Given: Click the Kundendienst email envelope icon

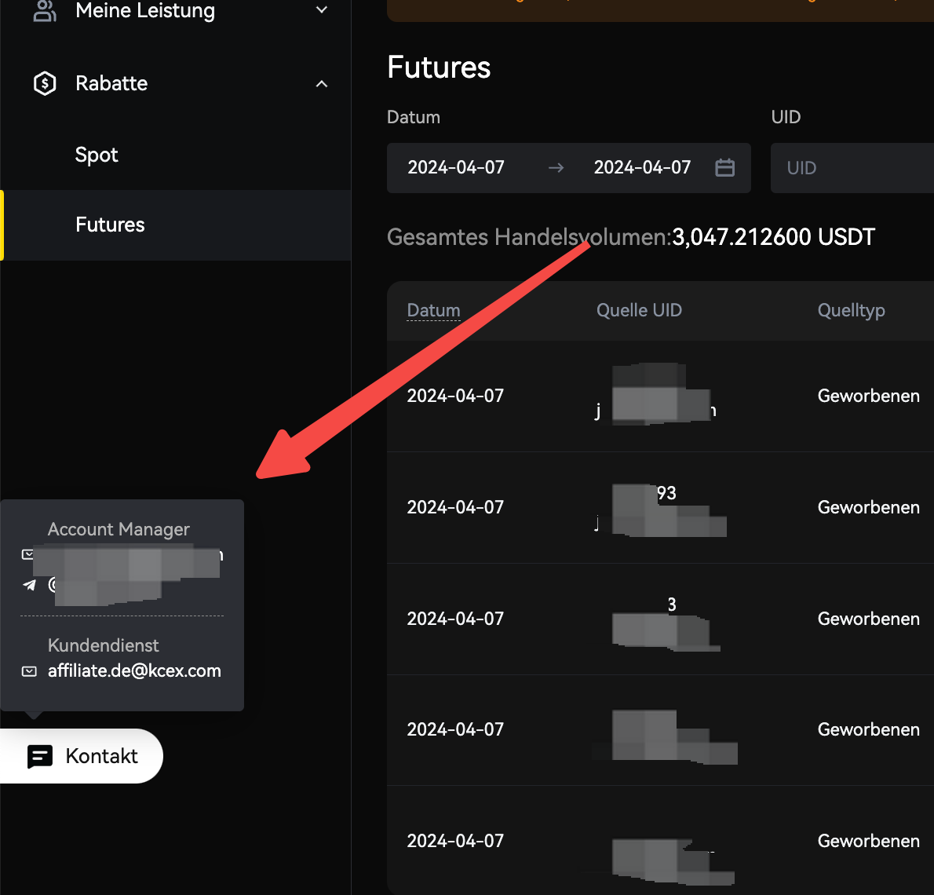Looking at the screenshot, I should pos(29,671).
